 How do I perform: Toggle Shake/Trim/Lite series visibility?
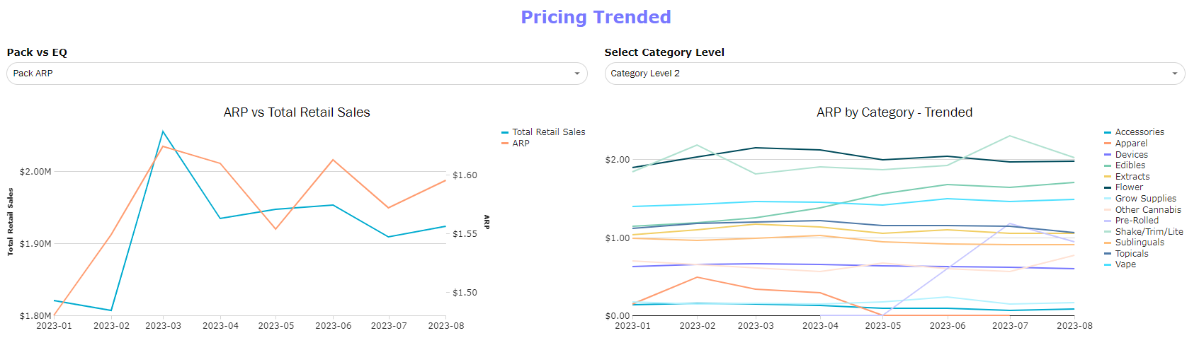click(1149, 232)
